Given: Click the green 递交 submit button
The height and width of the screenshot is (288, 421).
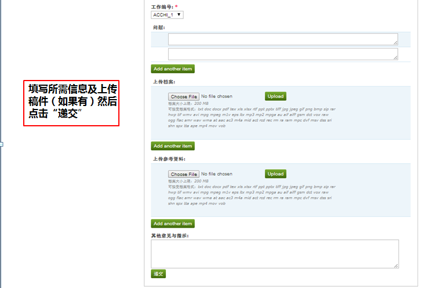Looking at the screenshot, I should click(158, 274).
